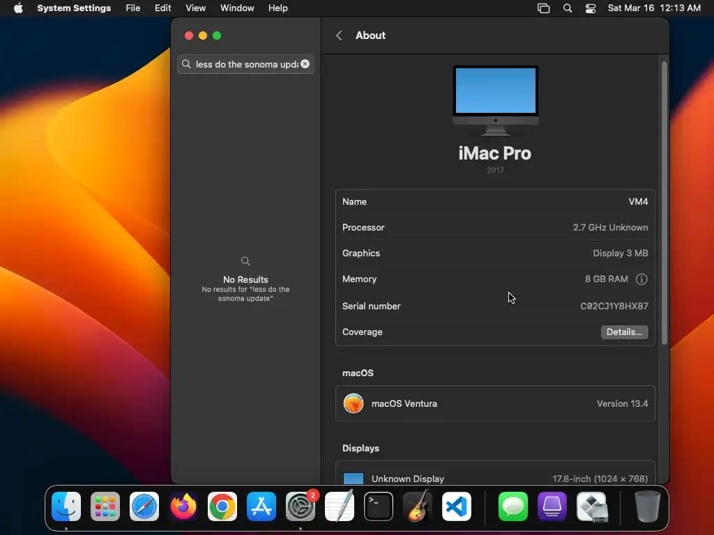Open GarageBand guitar icon in Dock
714x535 pixels.
click(x=418, y=506)
